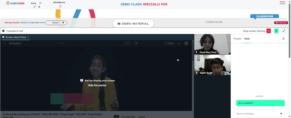Select the pencil draw tool

coord(35,7)
